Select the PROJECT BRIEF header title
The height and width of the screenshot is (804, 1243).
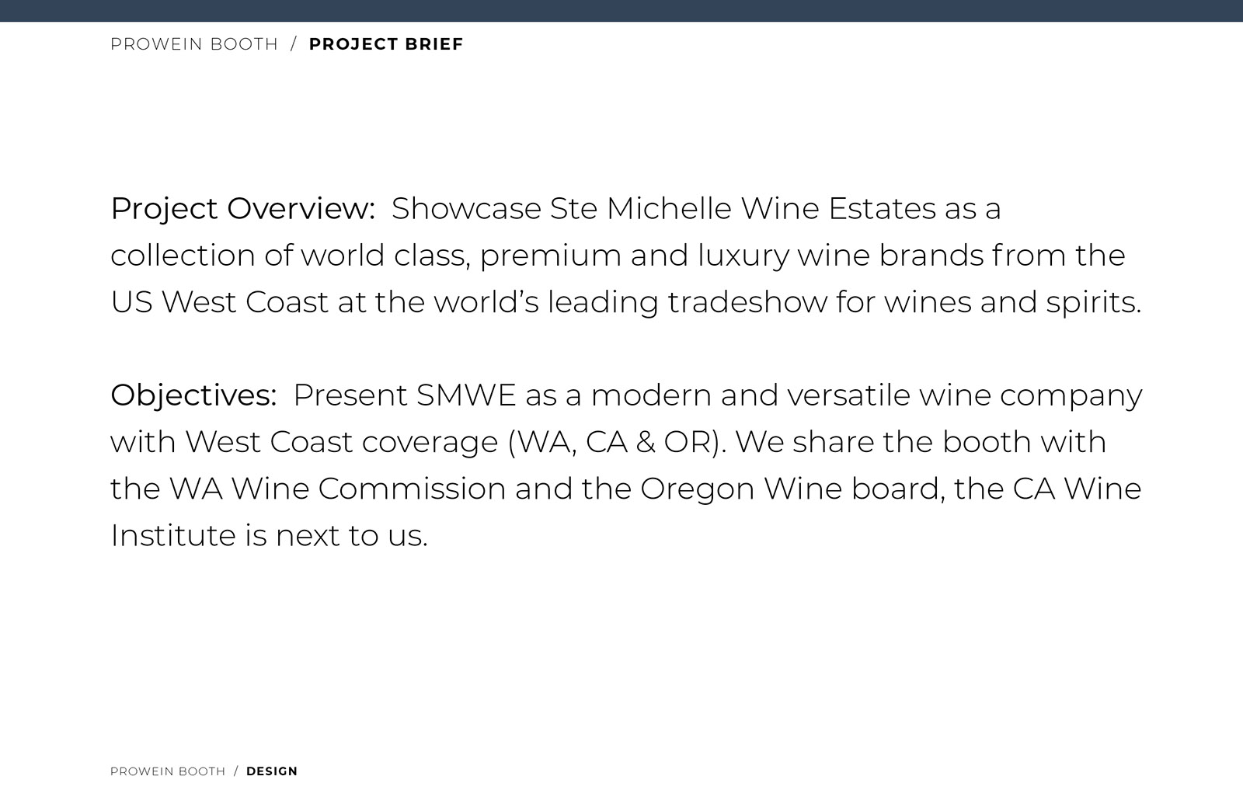coord(386,44)
